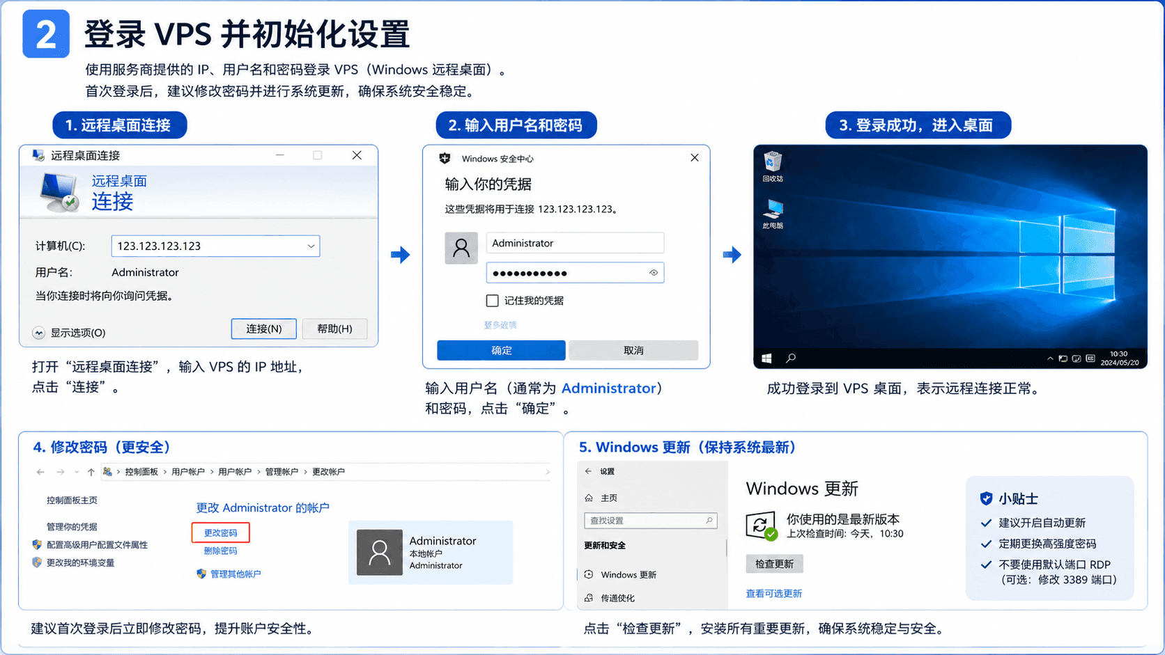Close the 远程桌面连接 window
The height and width of the screenshot is (655, 1165).
[357, 155]
